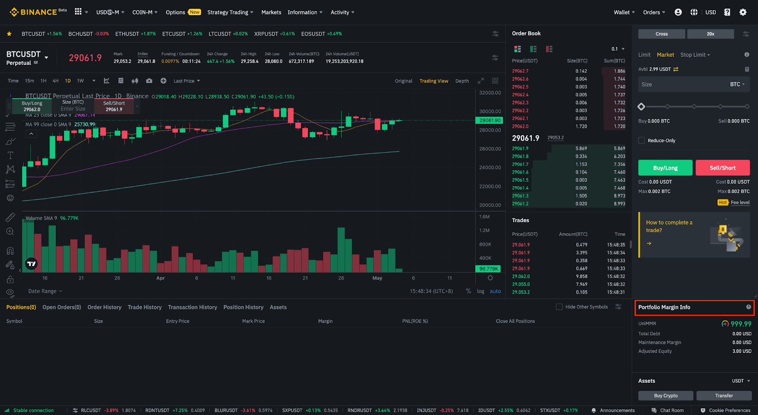Click the transfer arrows next to Avbl
Screen dimensions: 758x415
coord(676,69)
